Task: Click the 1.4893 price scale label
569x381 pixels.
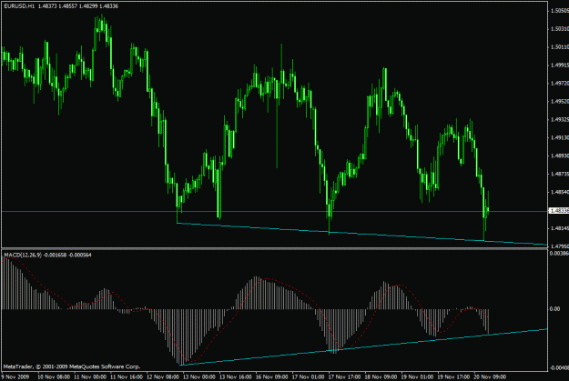Action: click(x=560, y=155)
